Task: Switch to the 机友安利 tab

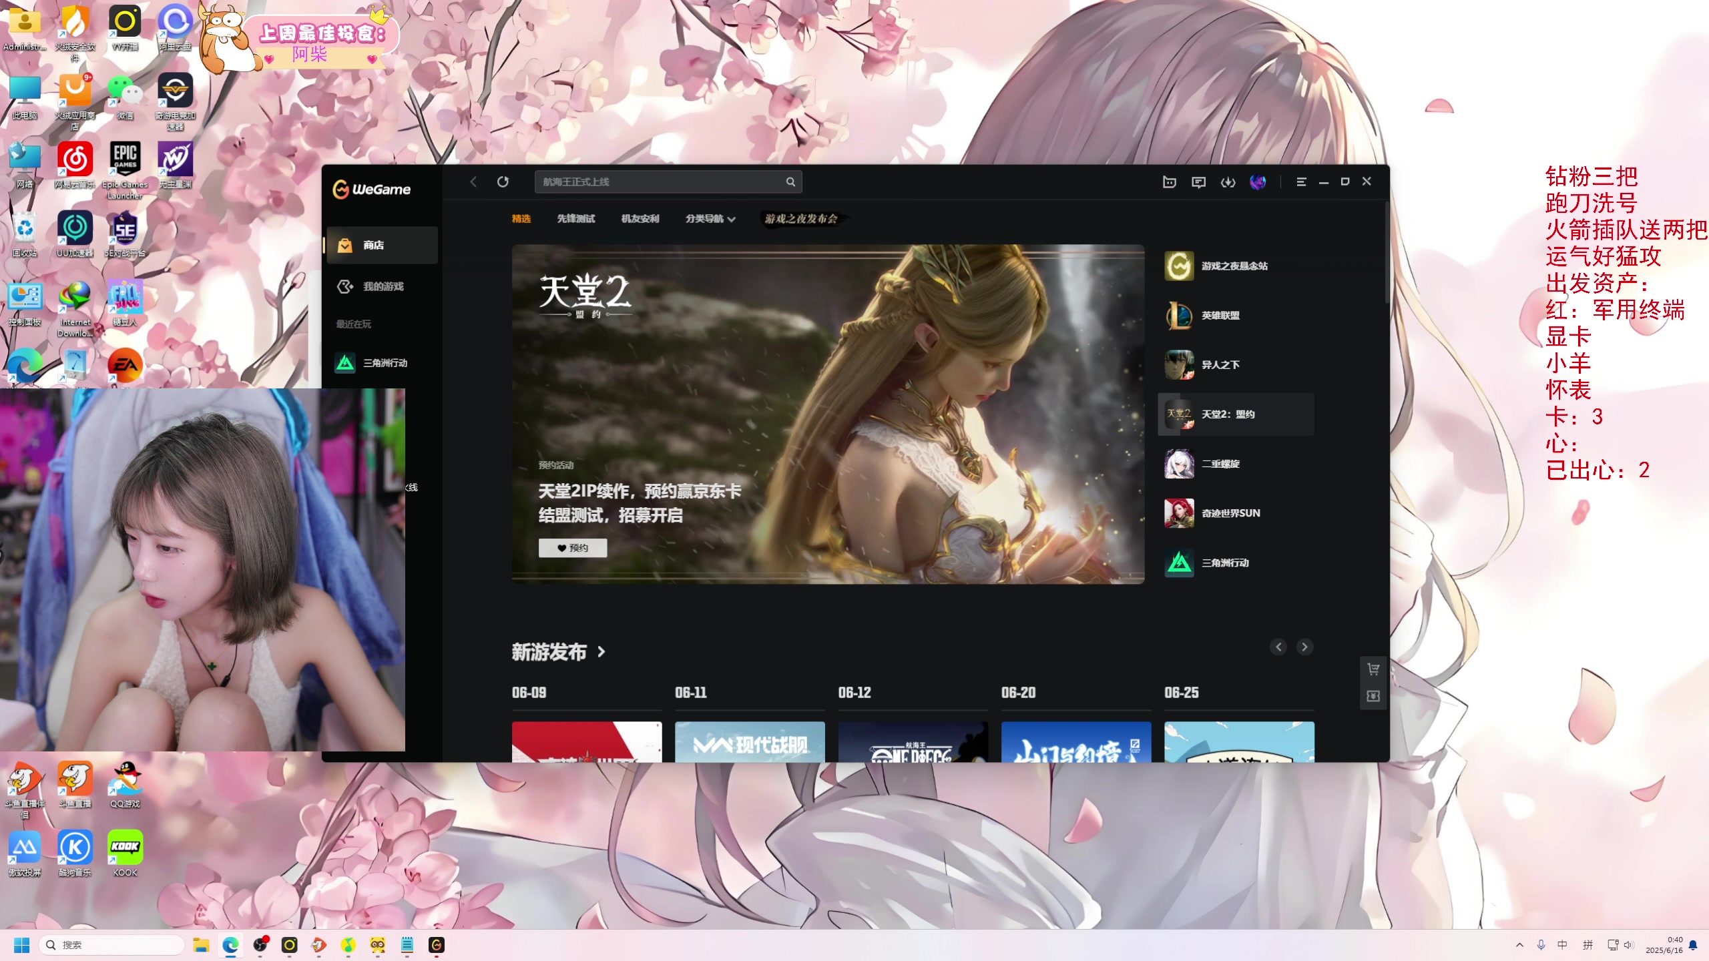Action: click(x=640, y=219)
